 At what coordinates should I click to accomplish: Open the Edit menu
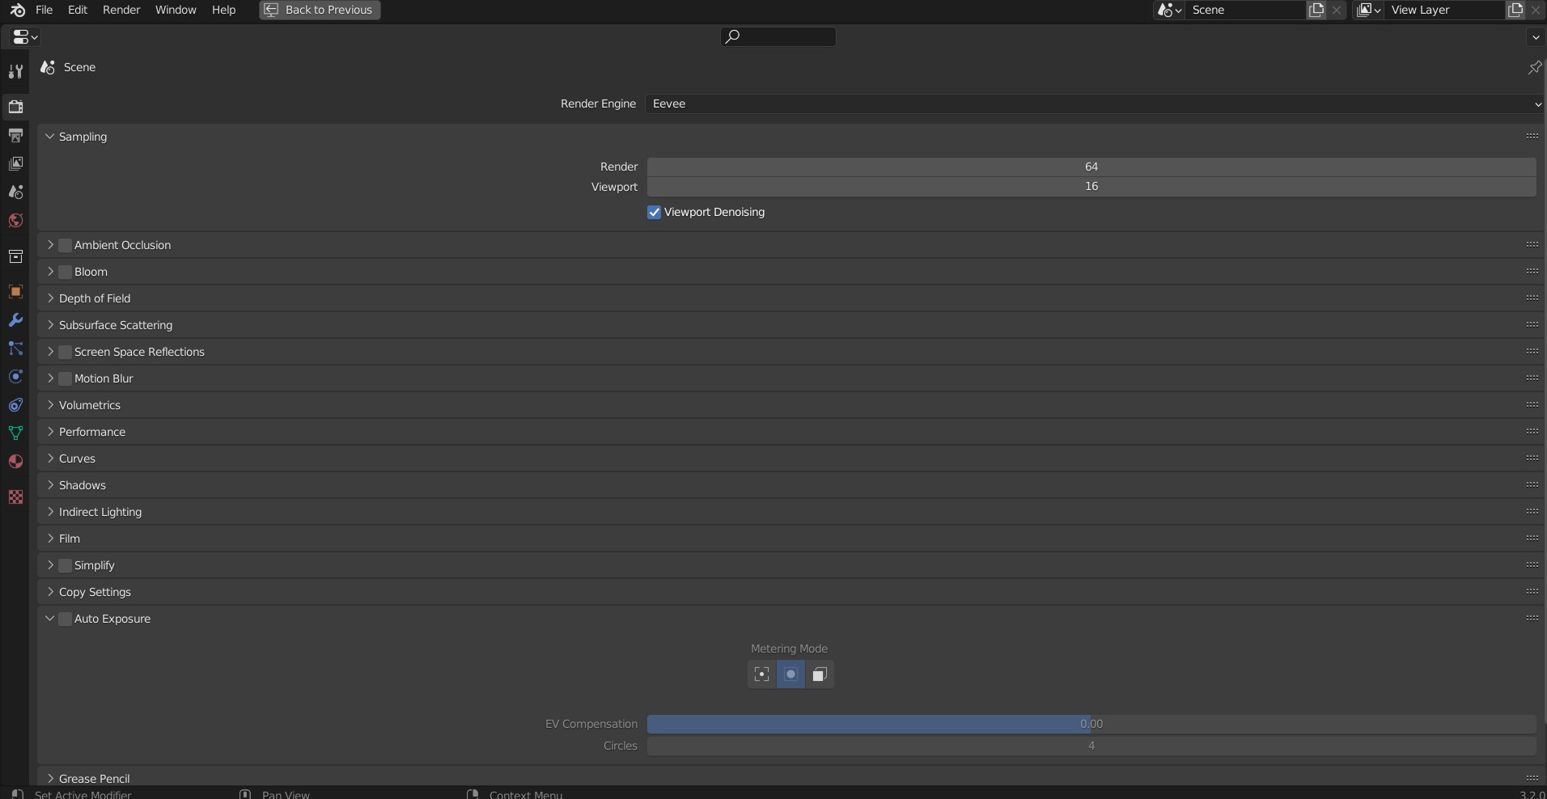[78, 10]
